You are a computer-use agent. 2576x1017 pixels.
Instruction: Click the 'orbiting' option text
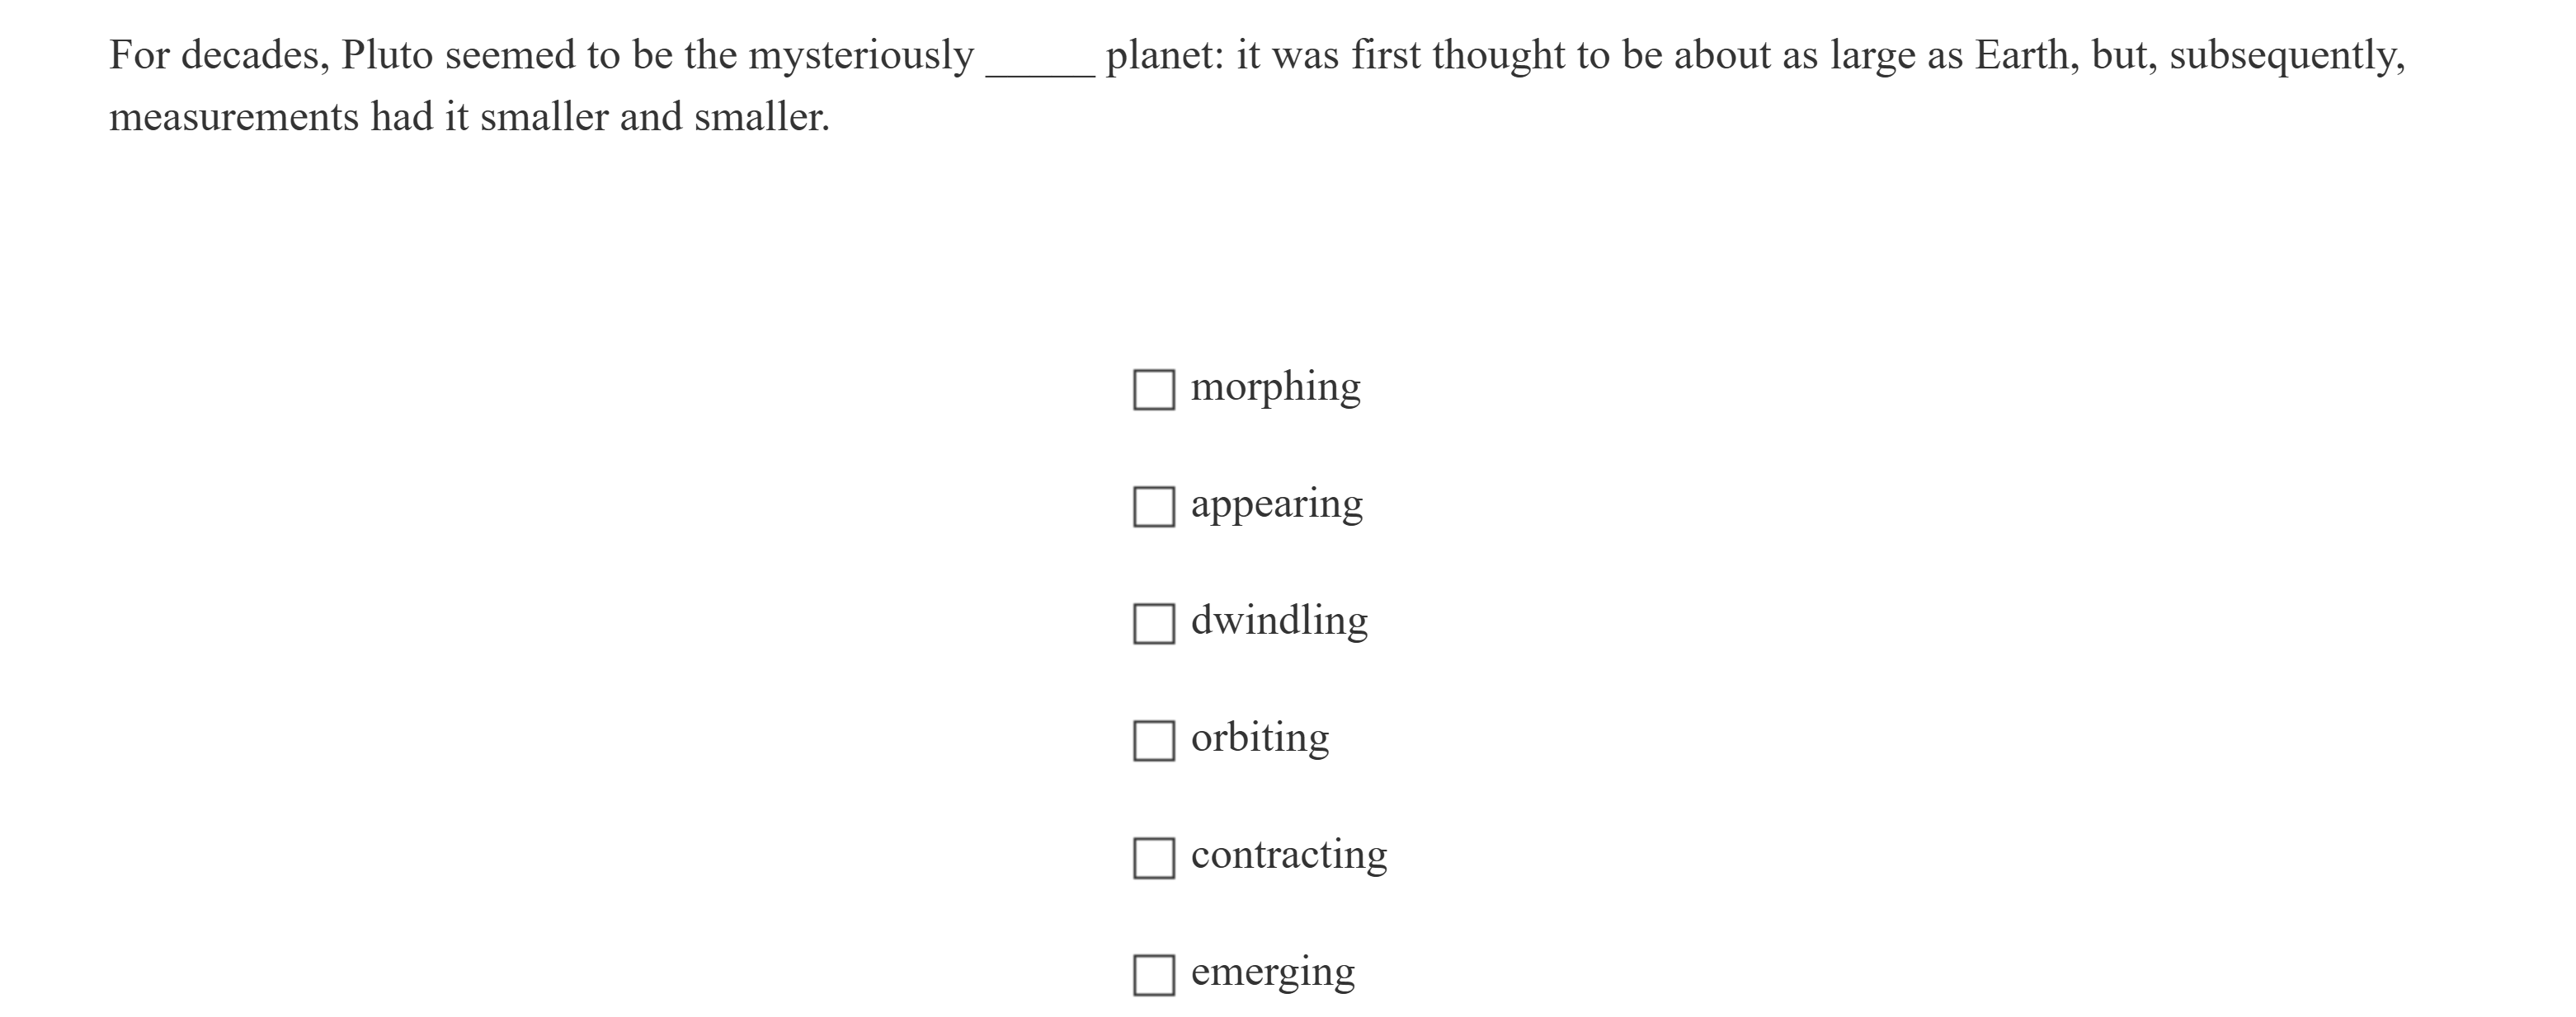click(1260, 738)
